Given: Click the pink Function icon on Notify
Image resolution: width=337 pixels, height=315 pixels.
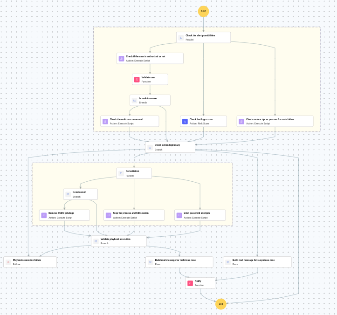Looking at the screenshot, I should 190,283.
